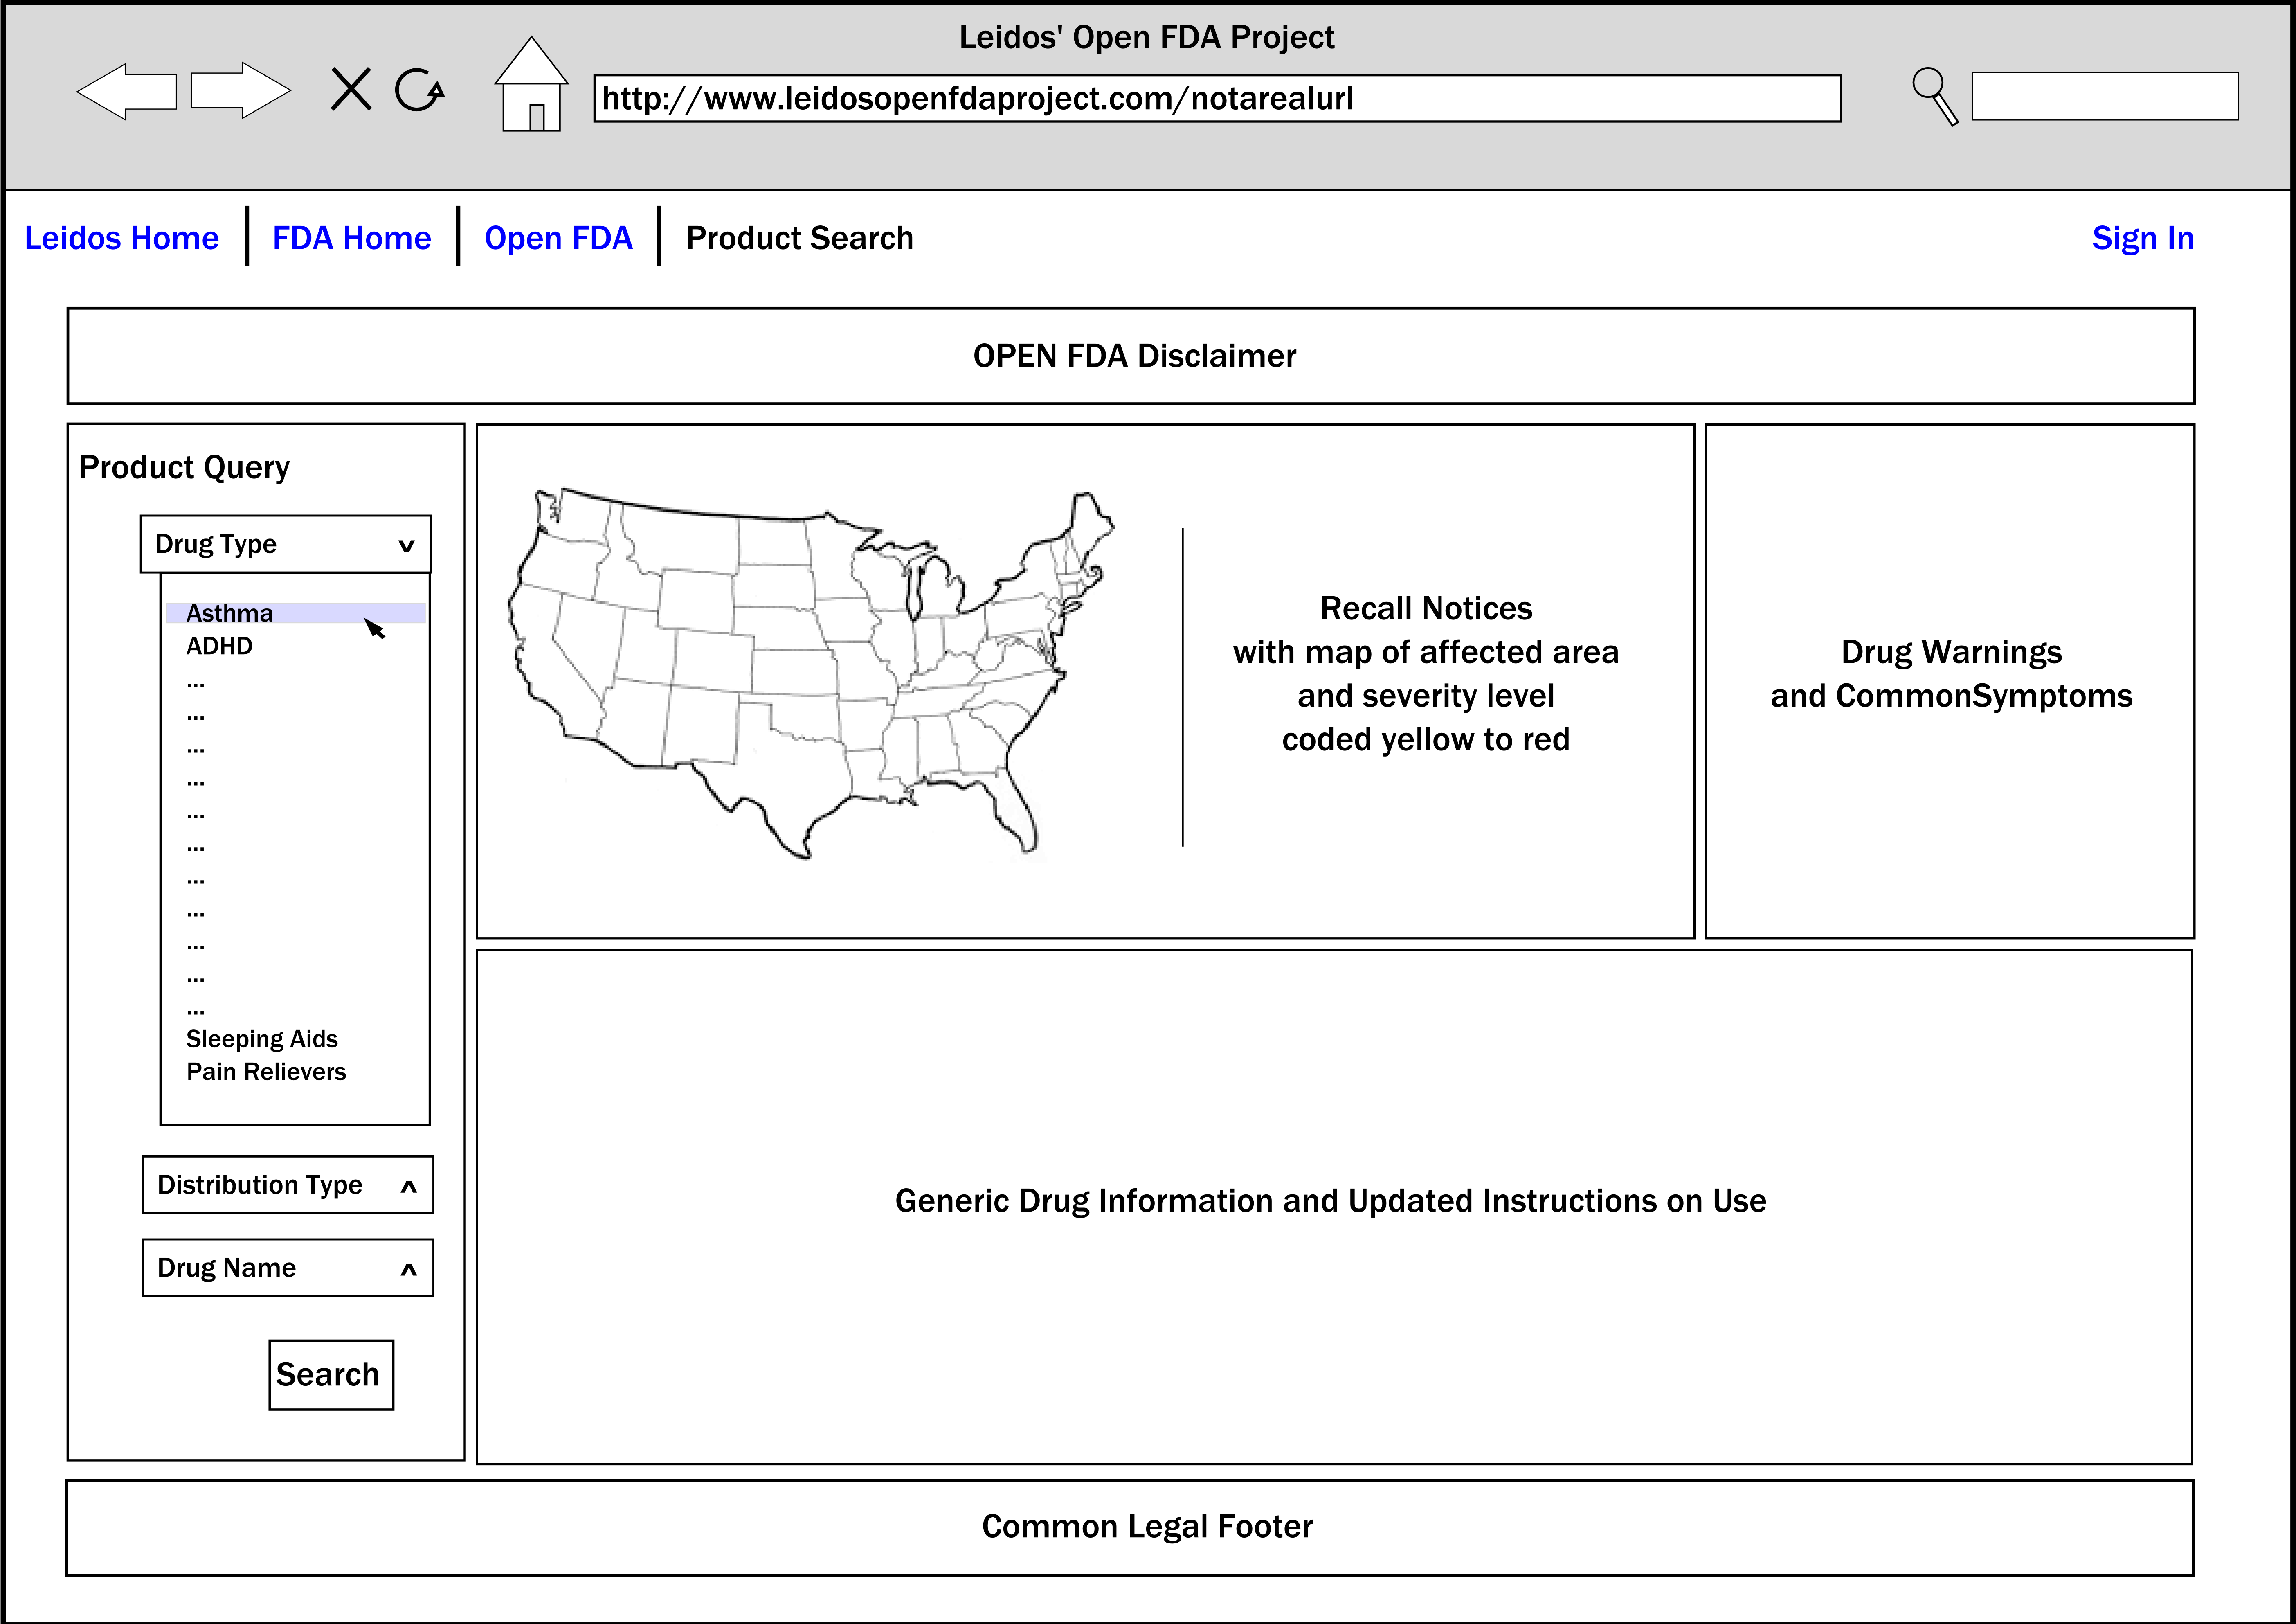Screen dimensions: 2296x1624
Task: Select Pain Relievers option
Action: (x=266, y=1072)
